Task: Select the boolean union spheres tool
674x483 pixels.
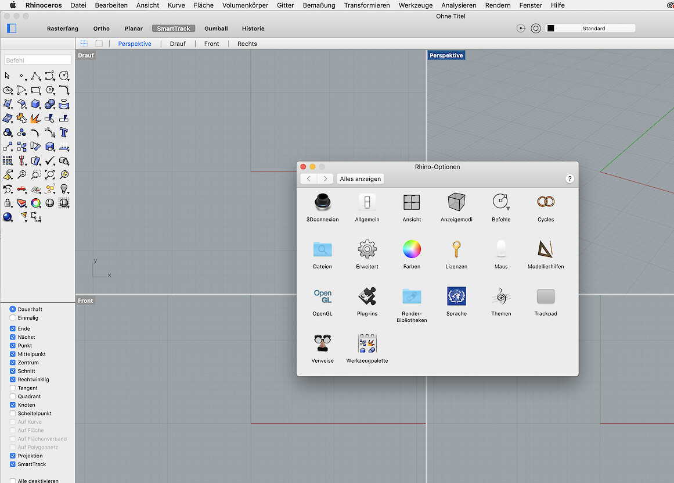Action: (50, 104)
